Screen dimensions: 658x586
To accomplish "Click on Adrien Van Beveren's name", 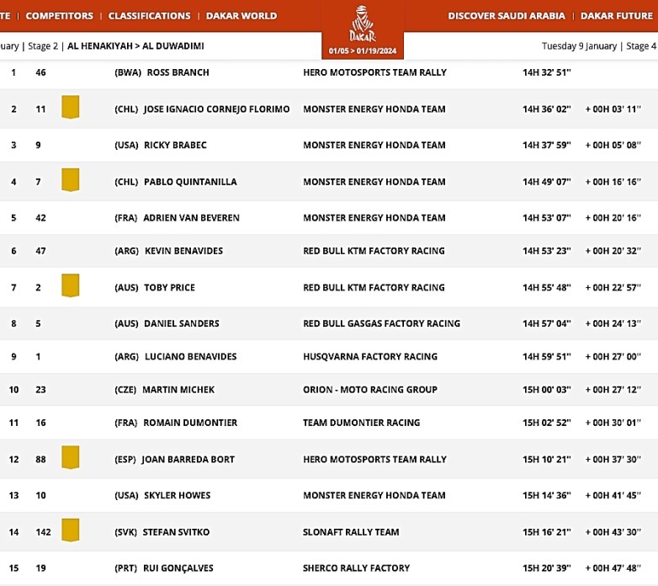I will [191, 217].
